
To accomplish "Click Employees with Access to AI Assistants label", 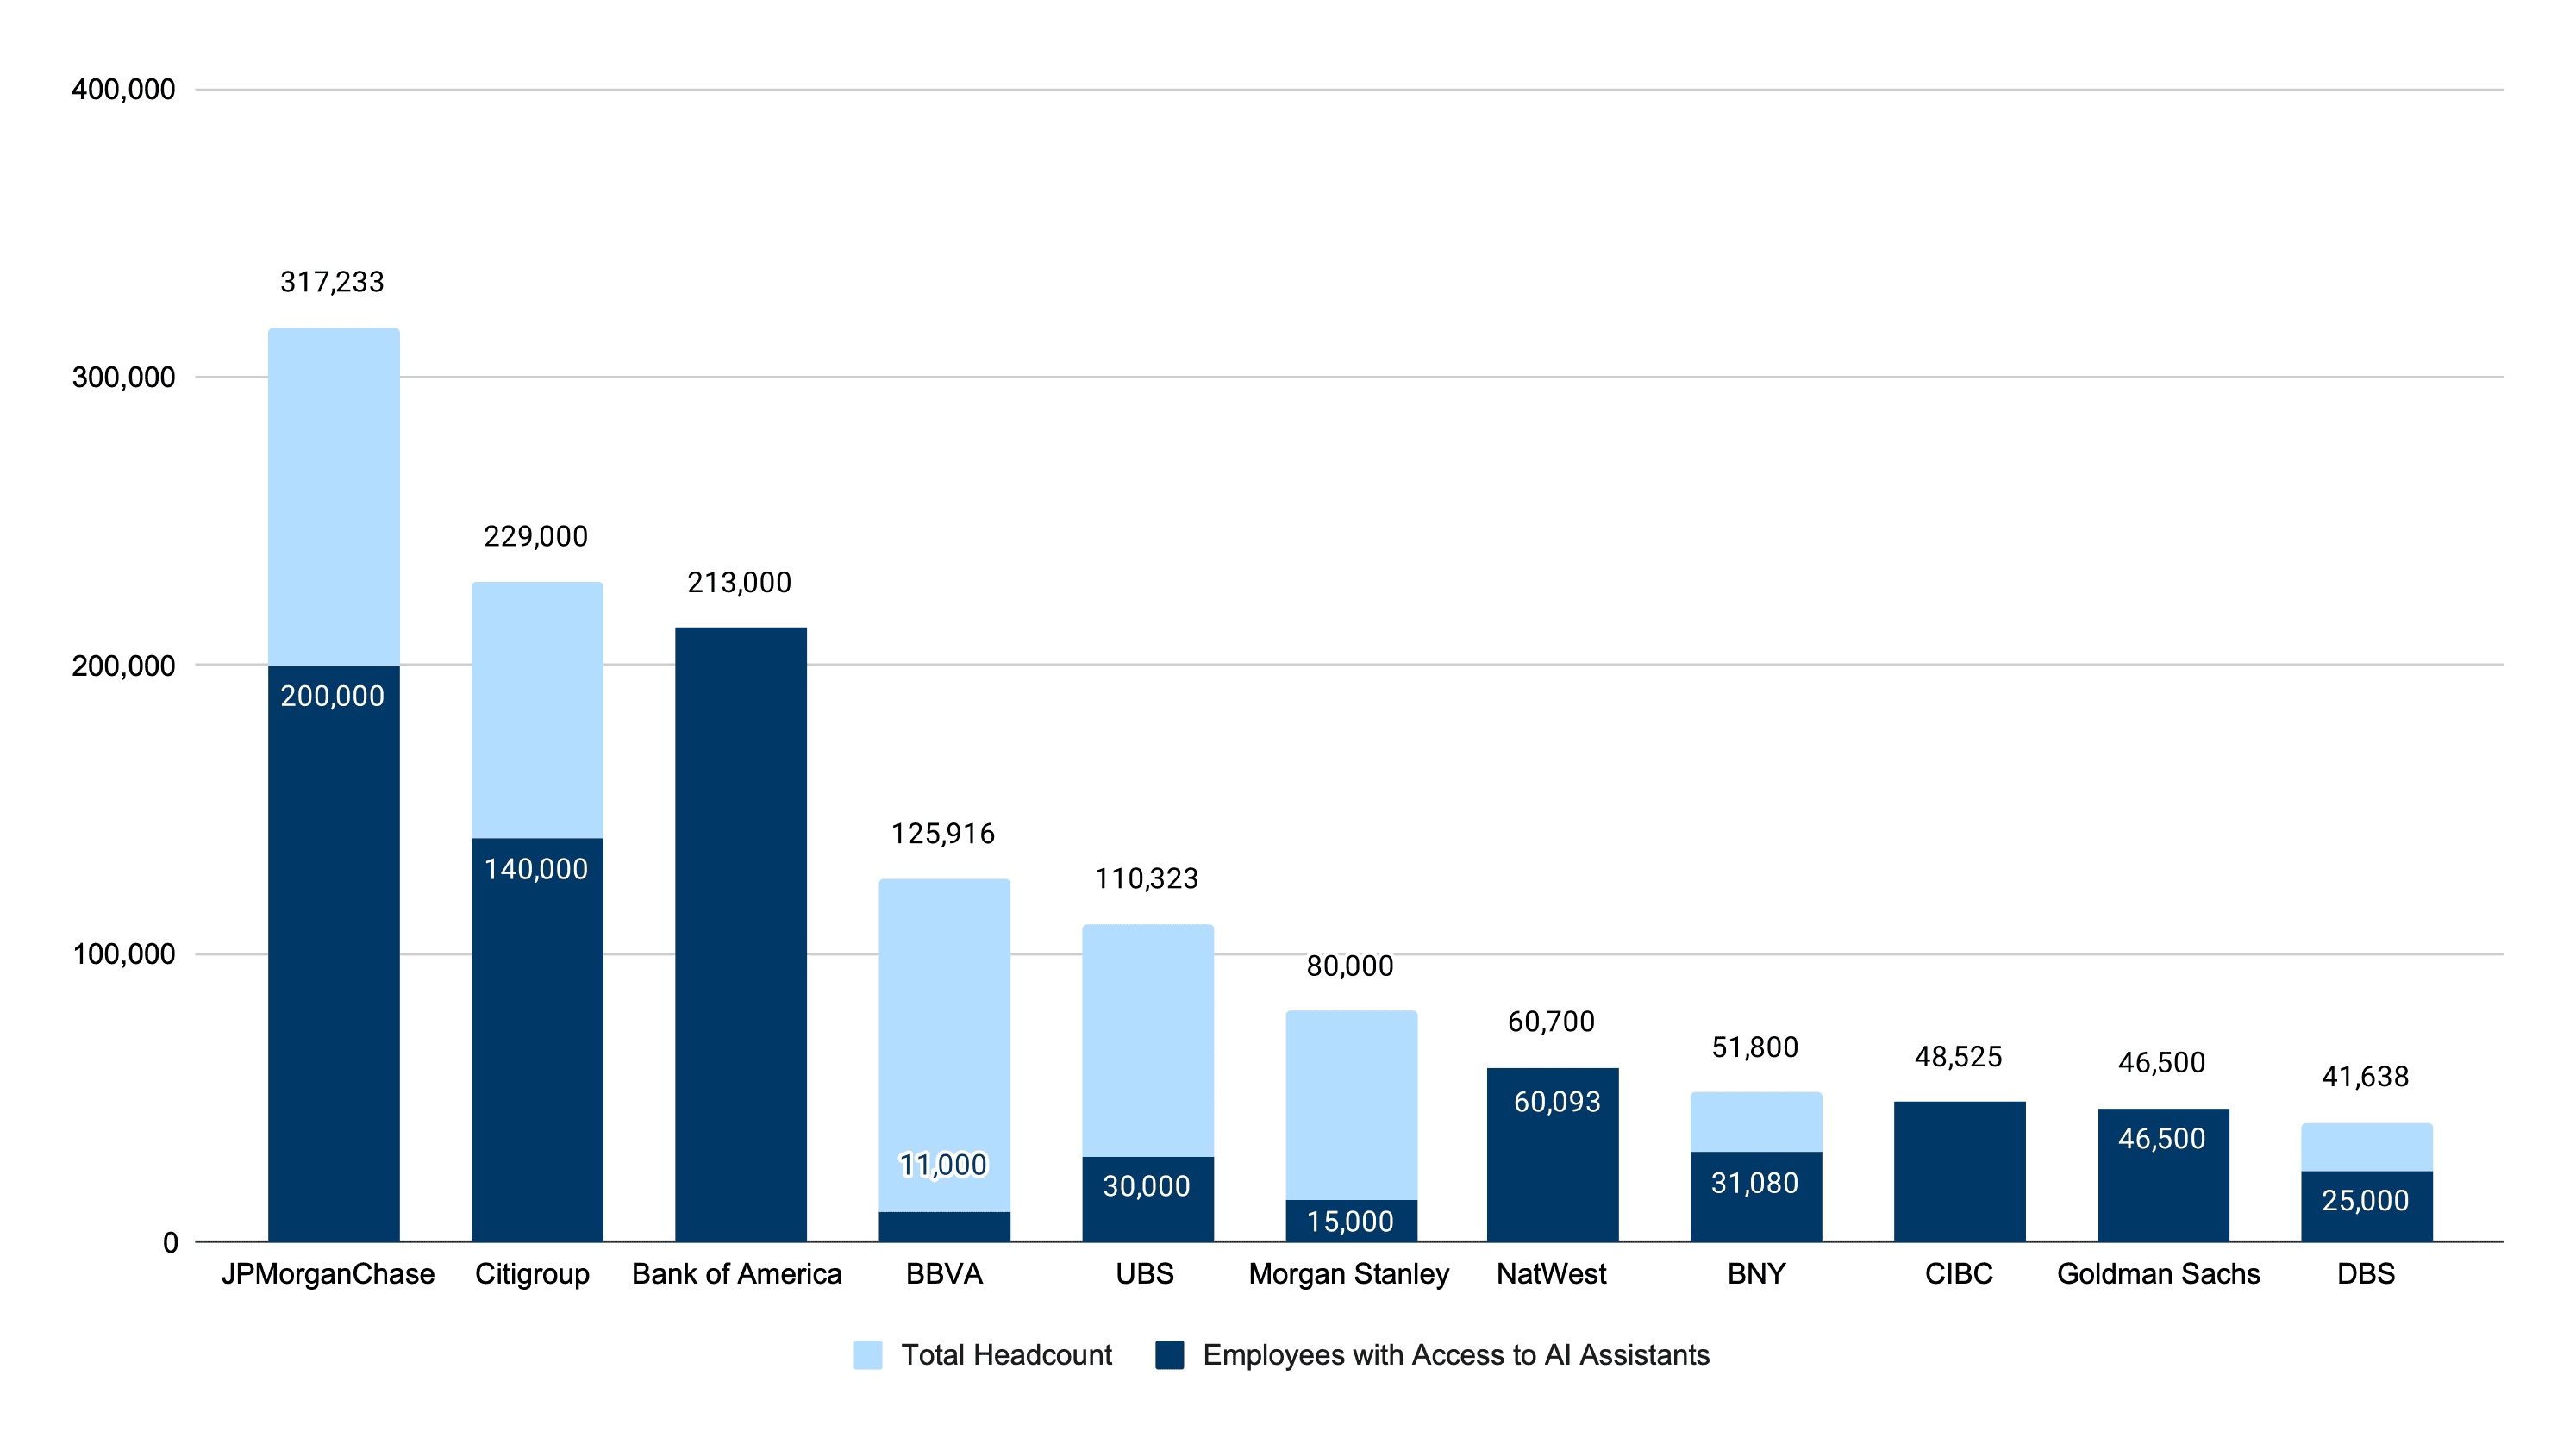I will [x=1455, y=1355].
